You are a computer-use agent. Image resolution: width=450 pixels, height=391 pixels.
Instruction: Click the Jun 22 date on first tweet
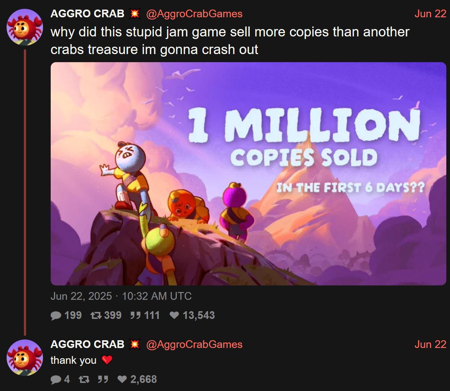tap(430, 14)
